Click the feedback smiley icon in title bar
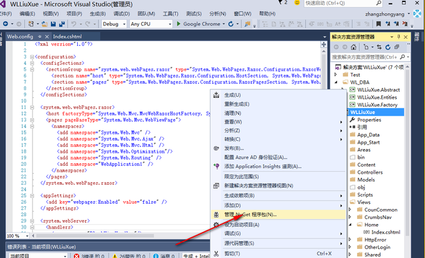The width and height of the screenshot is (425, 258). pos(297,3)
